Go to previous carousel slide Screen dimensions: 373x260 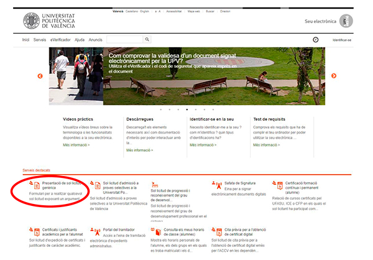tap(40, 76)
